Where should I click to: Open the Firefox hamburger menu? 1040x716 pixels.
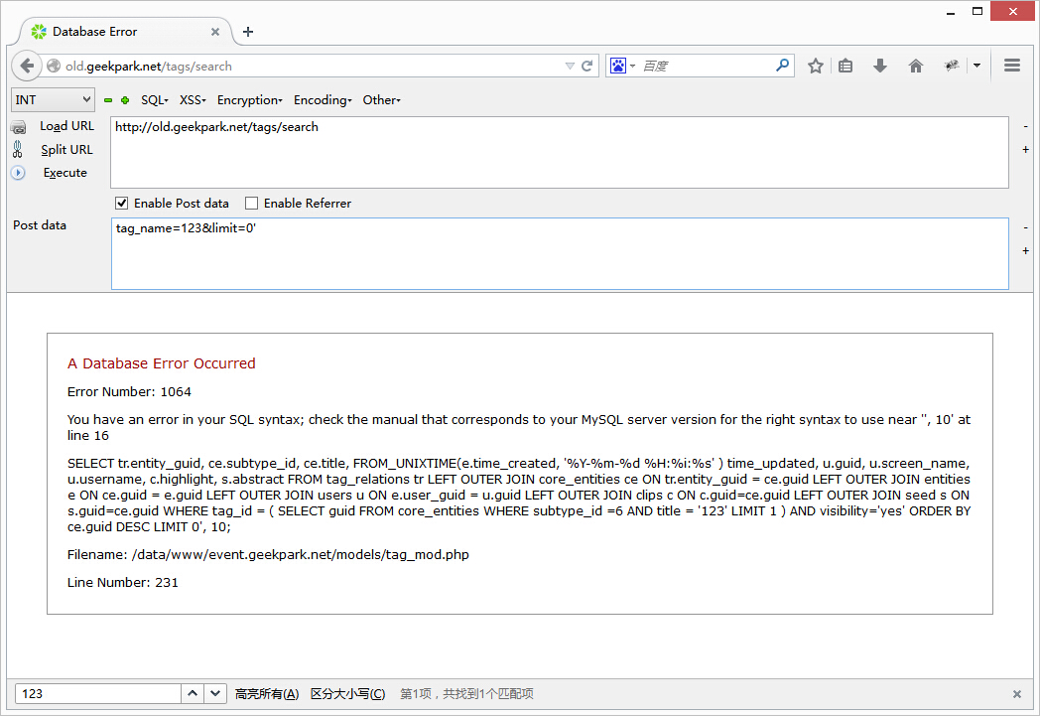1011,65
